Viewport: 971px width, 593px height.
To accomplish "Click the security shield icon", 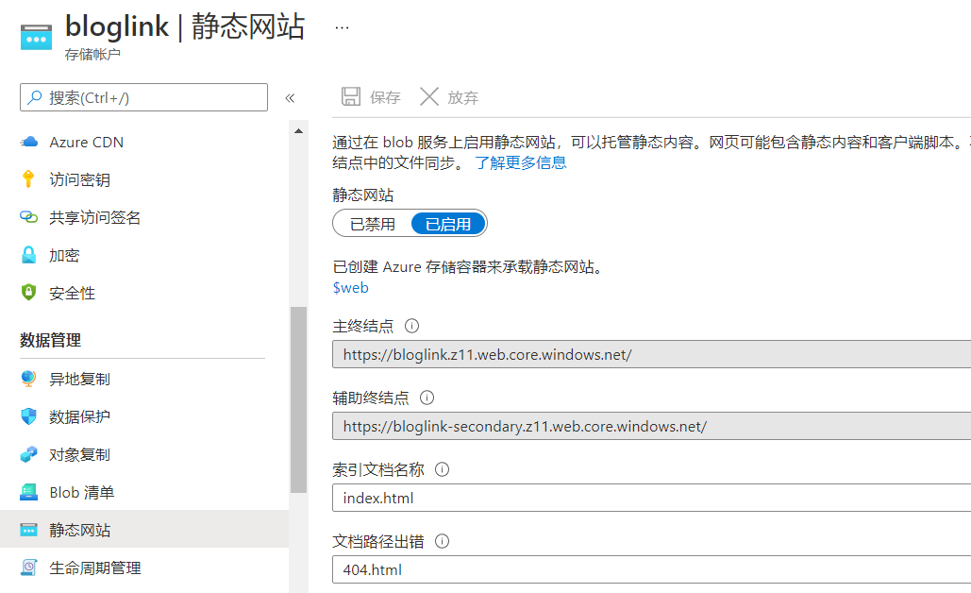I will point(28,293).
